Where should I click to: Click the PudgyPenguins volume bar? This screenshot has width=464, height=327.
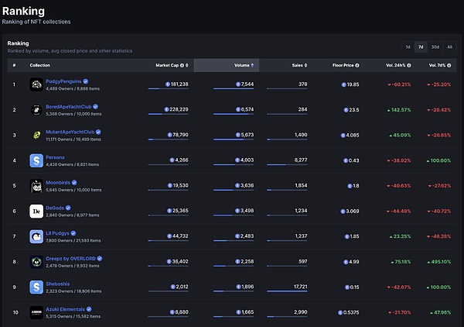pos(233,89)
